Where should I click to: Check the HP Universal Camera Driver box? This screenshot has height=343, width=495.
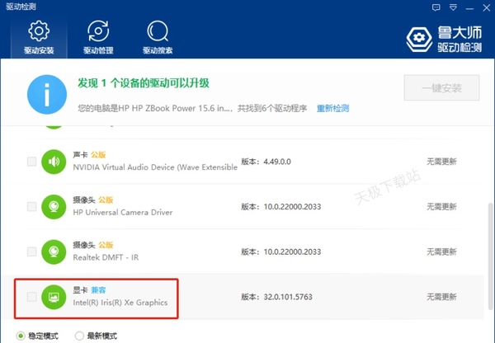click(x=32, y=206)
